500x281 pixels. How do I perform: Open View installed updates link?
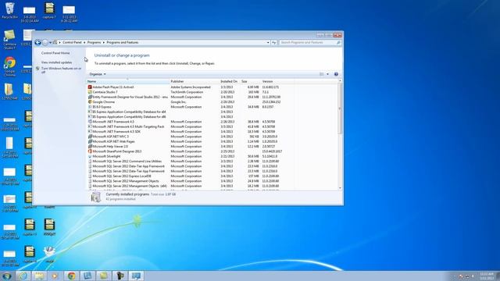click(57, 62)
